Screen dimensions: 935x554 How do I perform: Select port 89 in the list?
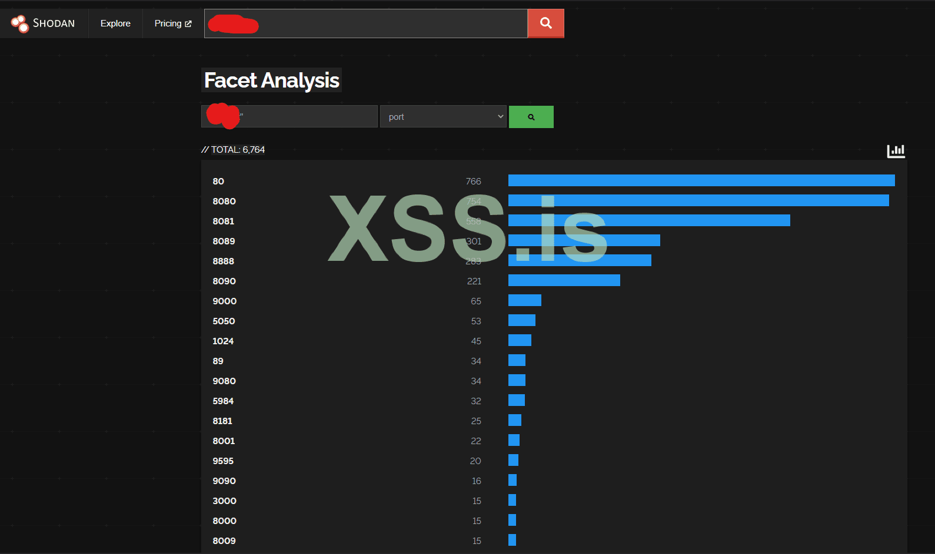click(x=218, y=361)
